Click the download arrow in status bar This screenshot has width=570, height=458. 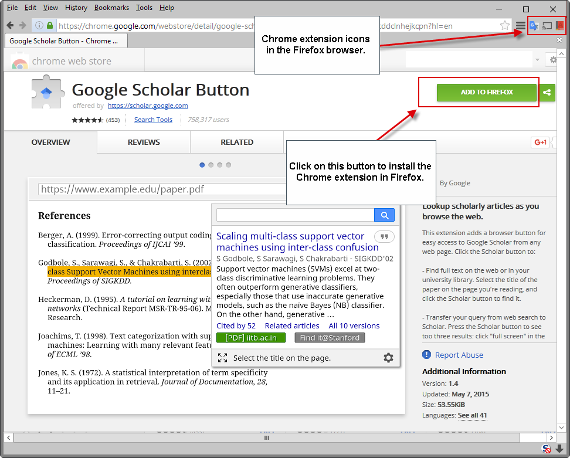559,449
